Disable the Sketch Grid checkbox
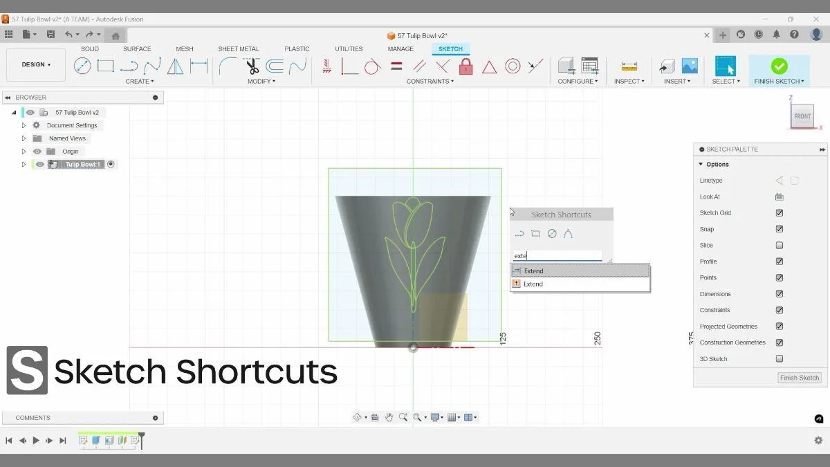830x467 pixels. tap(780, 212)
